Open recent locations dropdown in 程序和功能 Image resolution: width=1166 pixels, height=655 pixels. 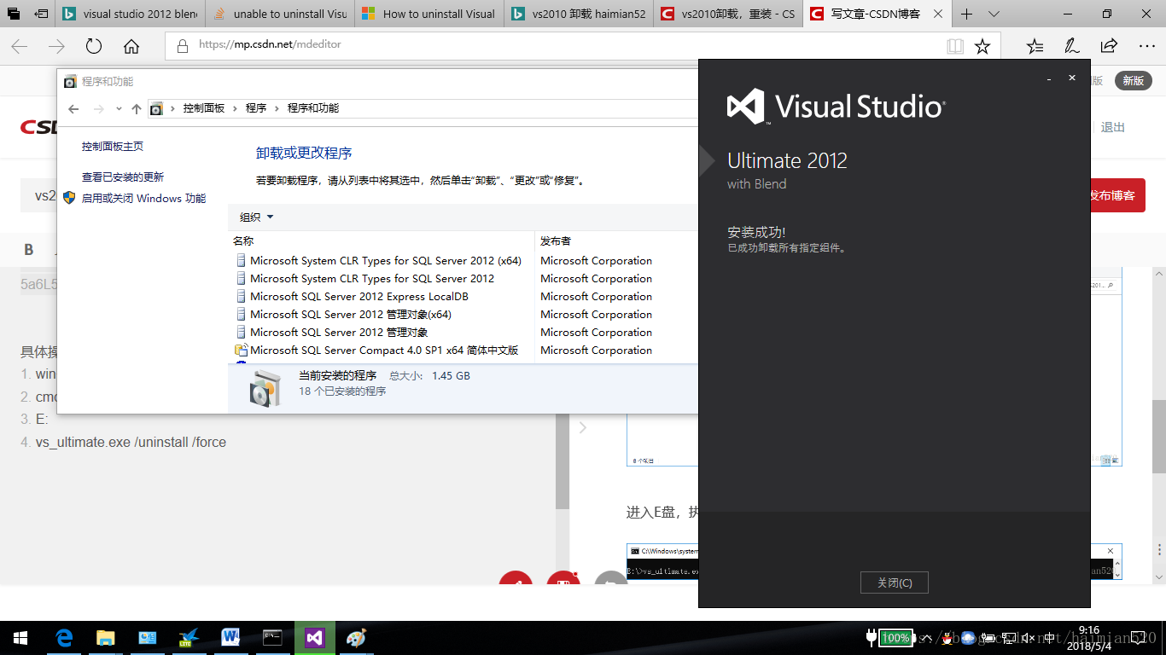[119, 108]
